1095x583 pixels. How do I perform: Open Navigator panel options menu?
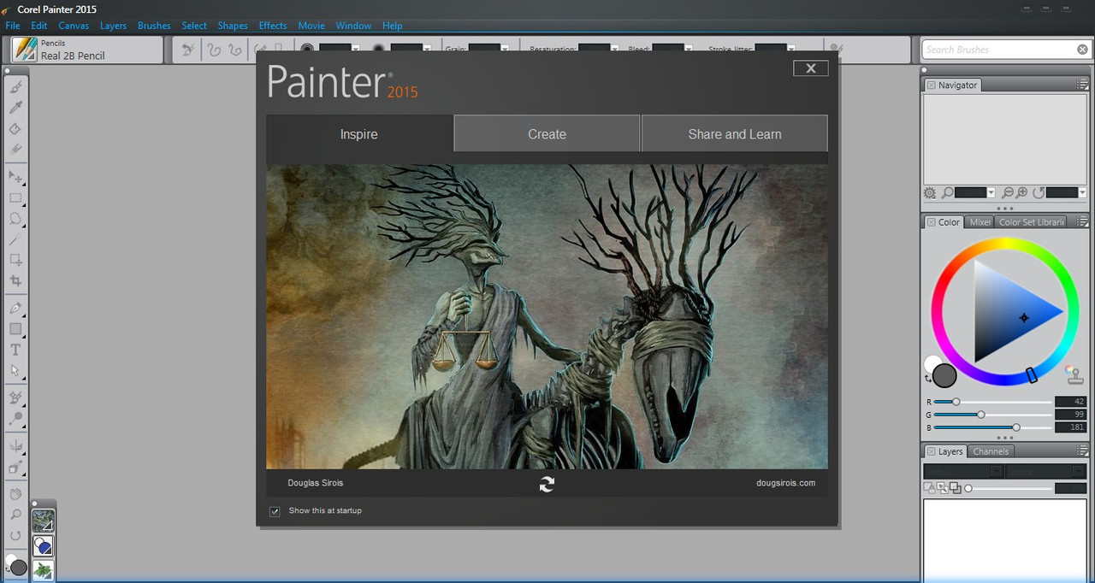click(1082, 85)
